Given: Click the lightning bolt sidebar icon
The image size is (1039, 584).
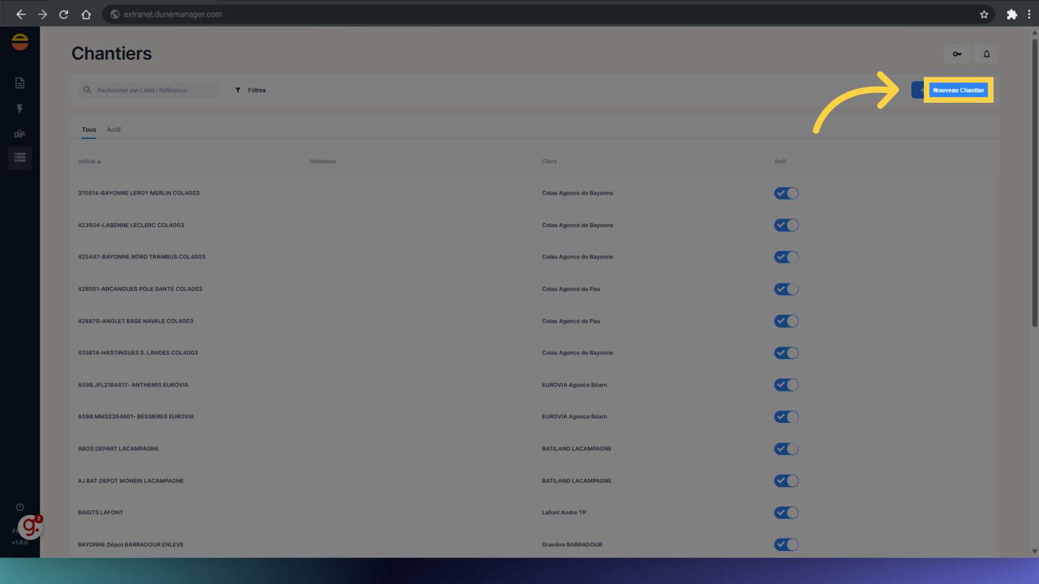Looking at the screenshot, I should (20, 109).
